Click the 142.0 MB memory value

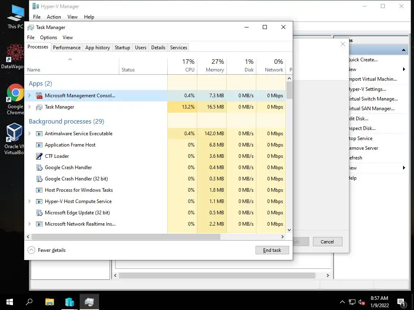point(214,134)
